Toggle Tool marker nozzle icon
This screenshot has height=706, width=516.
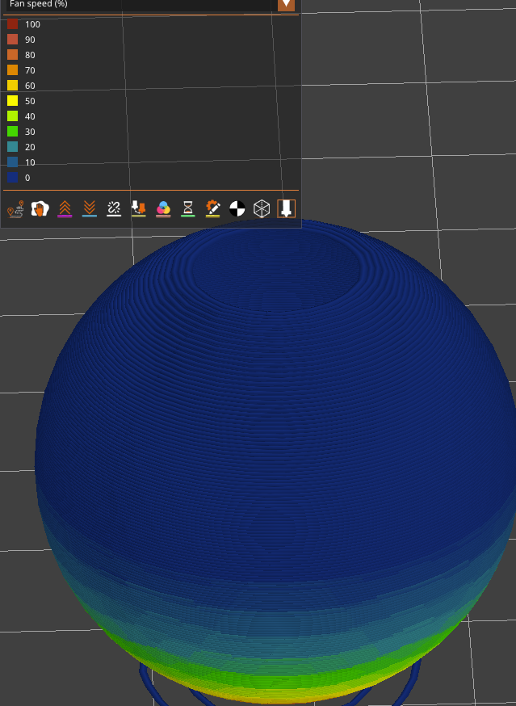tap(287, 209)
